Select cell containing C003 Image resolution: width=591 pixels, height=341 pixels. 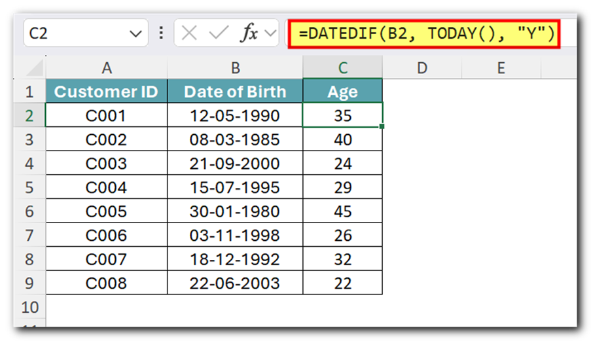[x=106, y=163]
